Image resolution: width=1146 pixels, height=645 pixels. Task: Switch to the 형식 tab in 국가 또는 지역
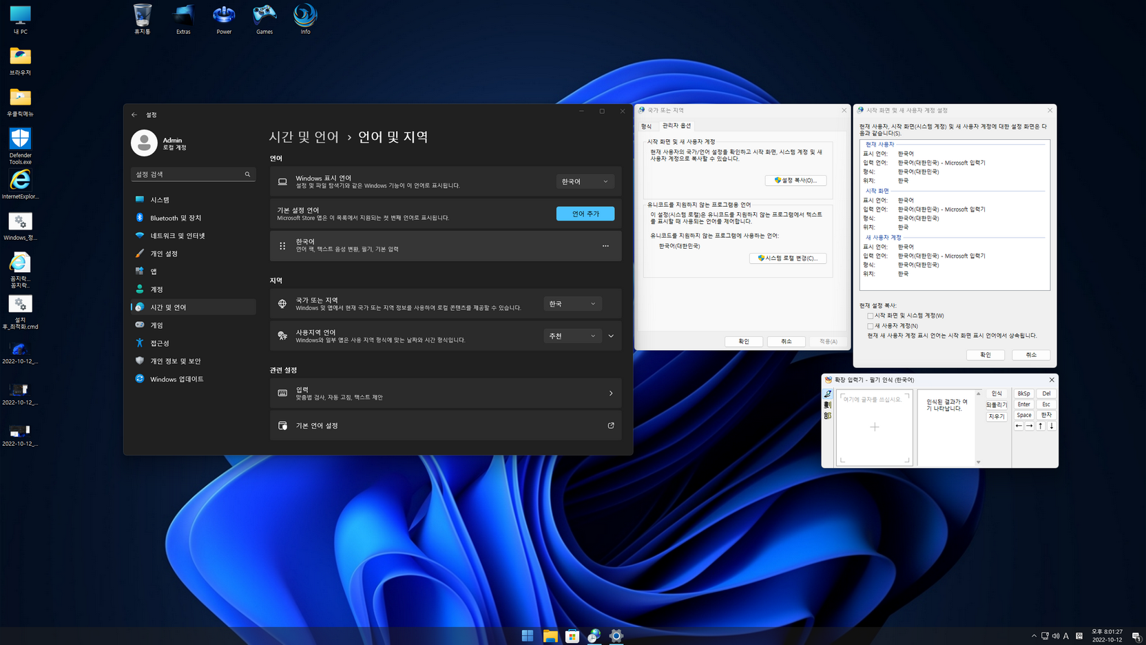pos(646,126)
